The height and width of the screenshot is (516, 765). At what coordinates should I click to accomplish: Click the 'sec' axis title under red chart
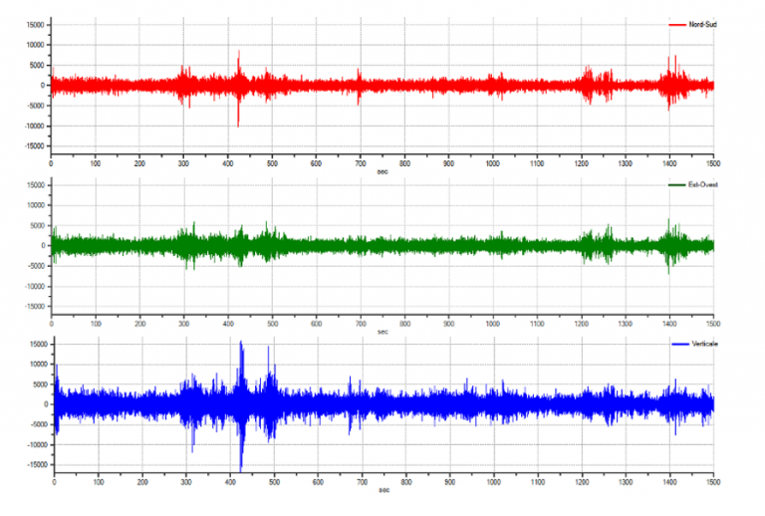[382, 170]
